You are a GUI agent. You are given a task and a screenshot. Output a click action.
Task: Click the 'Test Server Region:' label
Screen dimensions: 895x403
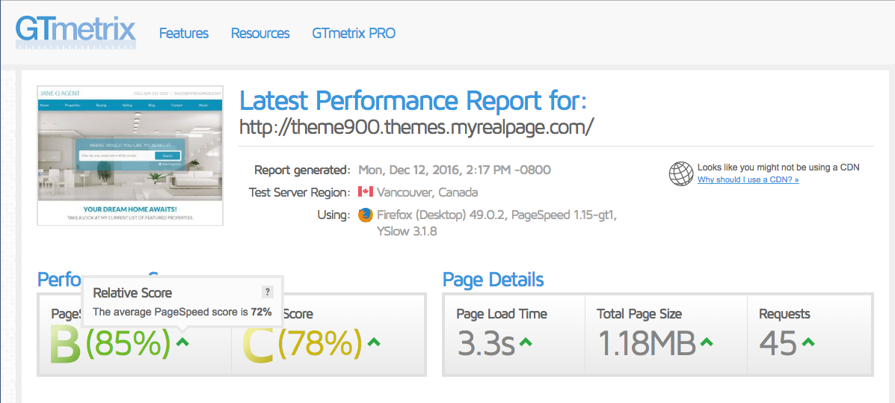coord(300,192)
